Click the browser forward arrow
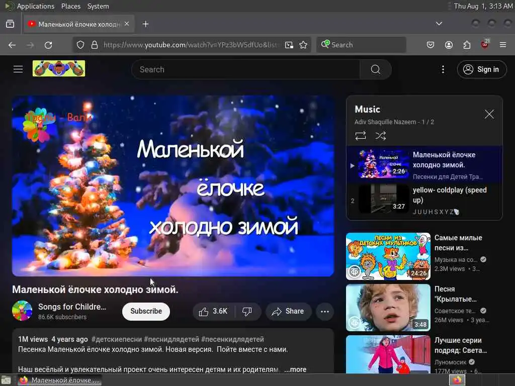The width and height of the screenshot is (515, 386). point(30,45)
